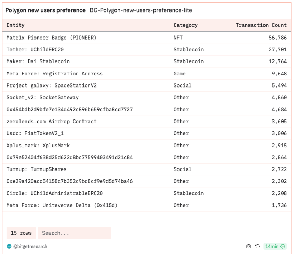
Task: Sort by Category column header
Action: point(185,25)
